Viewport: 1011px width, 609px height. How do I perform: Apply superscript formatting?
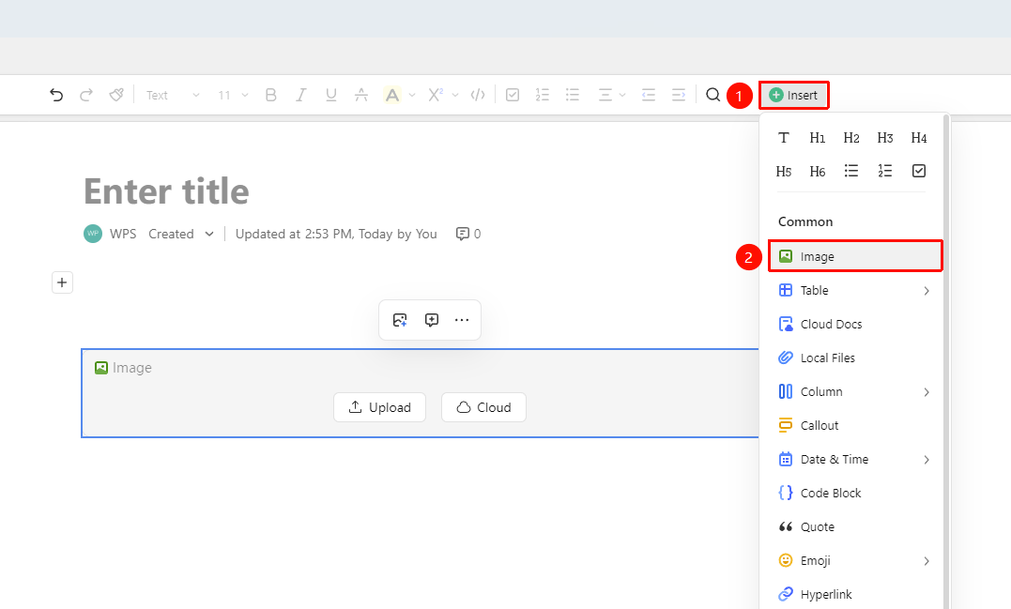coord(436,96)
